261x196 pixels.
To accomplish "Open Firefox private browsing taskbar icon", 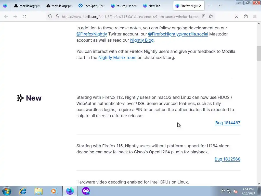I will (x=86, y=191).
